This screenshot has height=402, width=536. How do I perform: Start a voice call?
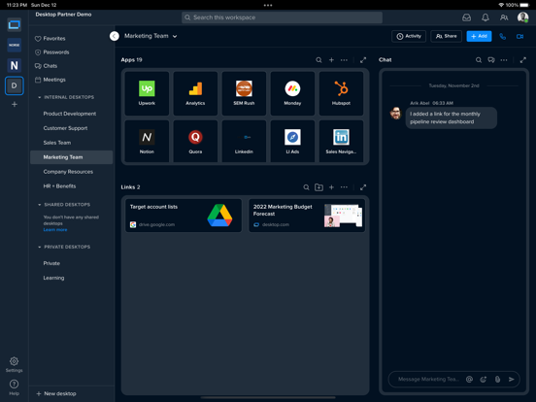click(x=503, y=36)
